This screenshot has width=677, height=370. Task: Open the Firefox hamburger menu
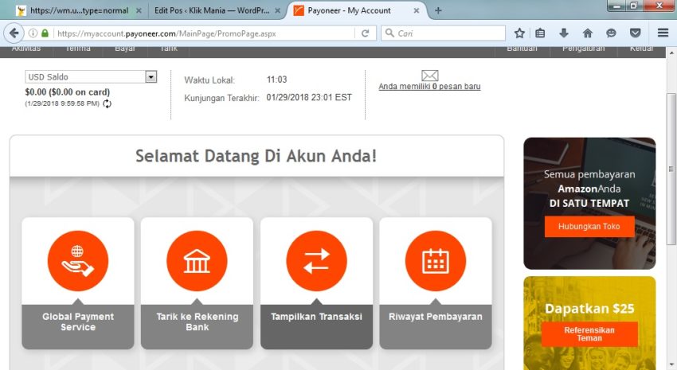(x=663, y=33)
